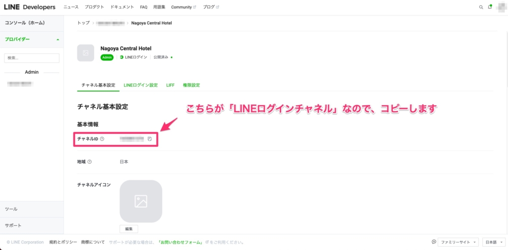This screenshot has height=250, width=508.
Task: Click the large channel icon placeholder image
Action: (x=140, y=201)
